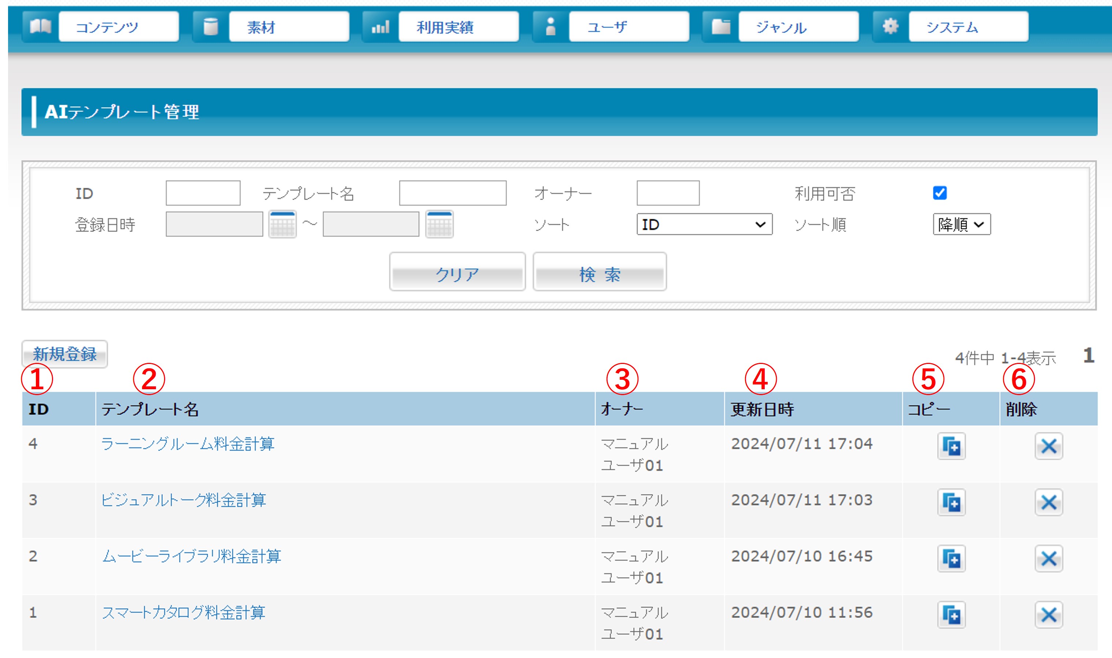The width and height of the screenshot is (1112, 658).
Task: Open the 利用実績 menu
Action: click(459, 27)
